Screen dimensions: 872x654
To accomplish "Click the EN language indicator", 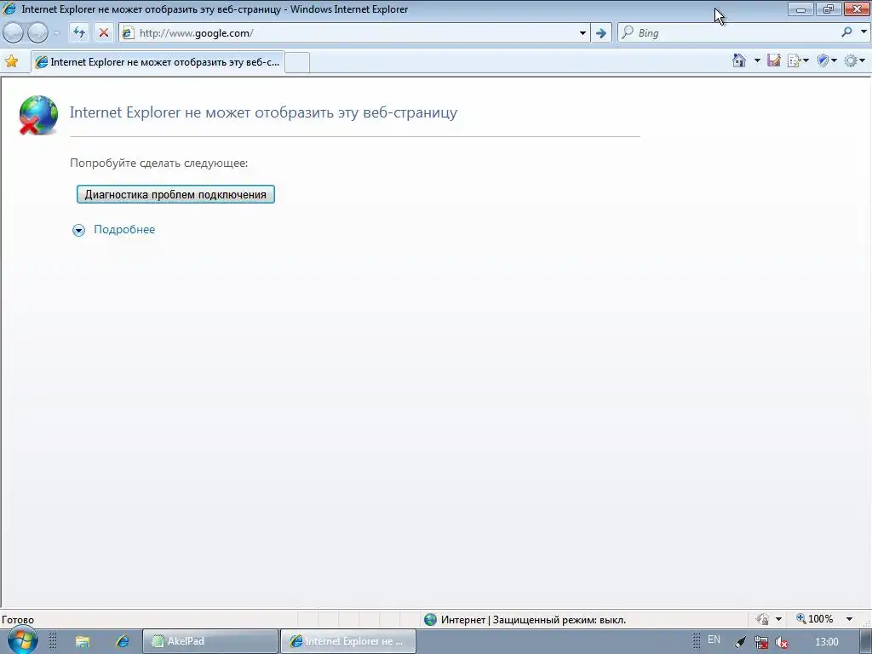I will tap(714, 640).
